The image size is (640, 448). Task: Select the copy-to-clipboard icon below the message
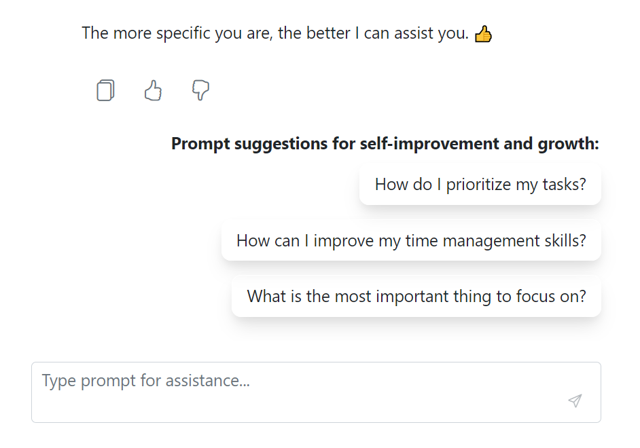pyautogui.click(x=105, y=90)
